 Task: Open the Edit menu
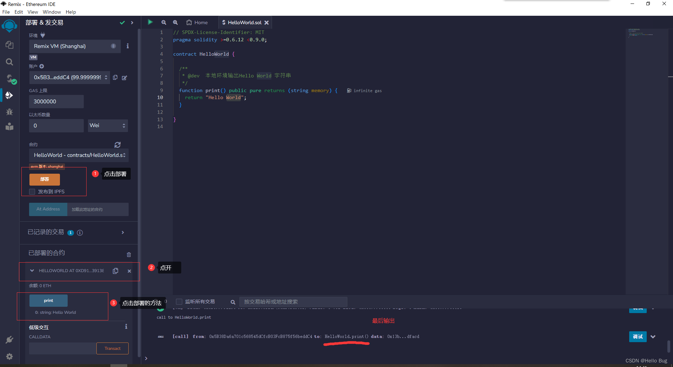coord(19,12)
